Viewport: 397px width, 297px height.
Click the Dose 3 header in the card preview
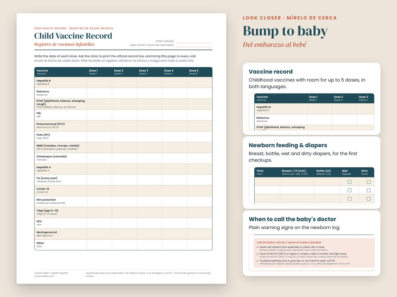click(363, 98)
